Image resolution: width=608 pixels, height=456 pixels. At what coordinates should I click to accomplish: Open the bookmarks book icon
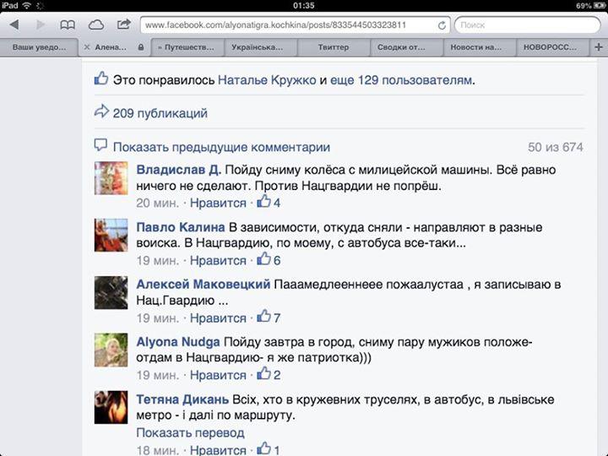pyautogui.click(x=68, y=25)
